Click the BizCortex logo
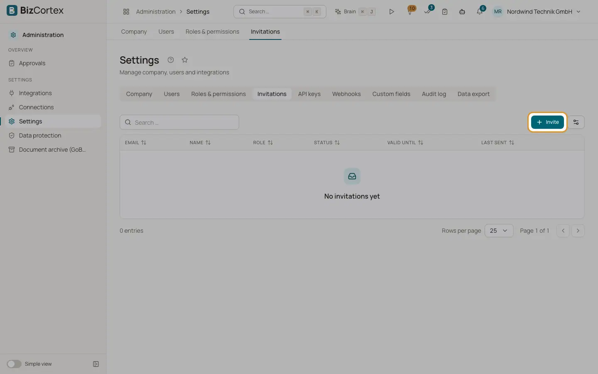The image size is (598, 374). (35, 10)
